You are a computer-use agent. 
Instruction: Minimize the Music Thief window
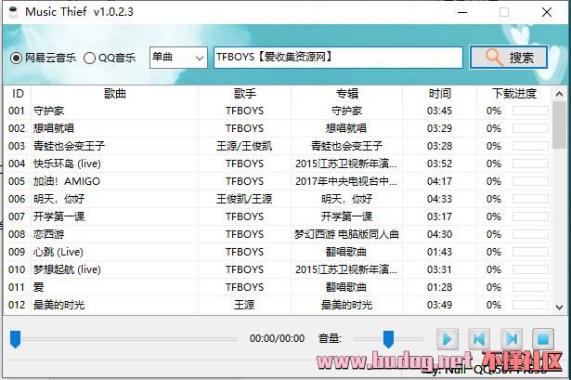pos(462,12)
